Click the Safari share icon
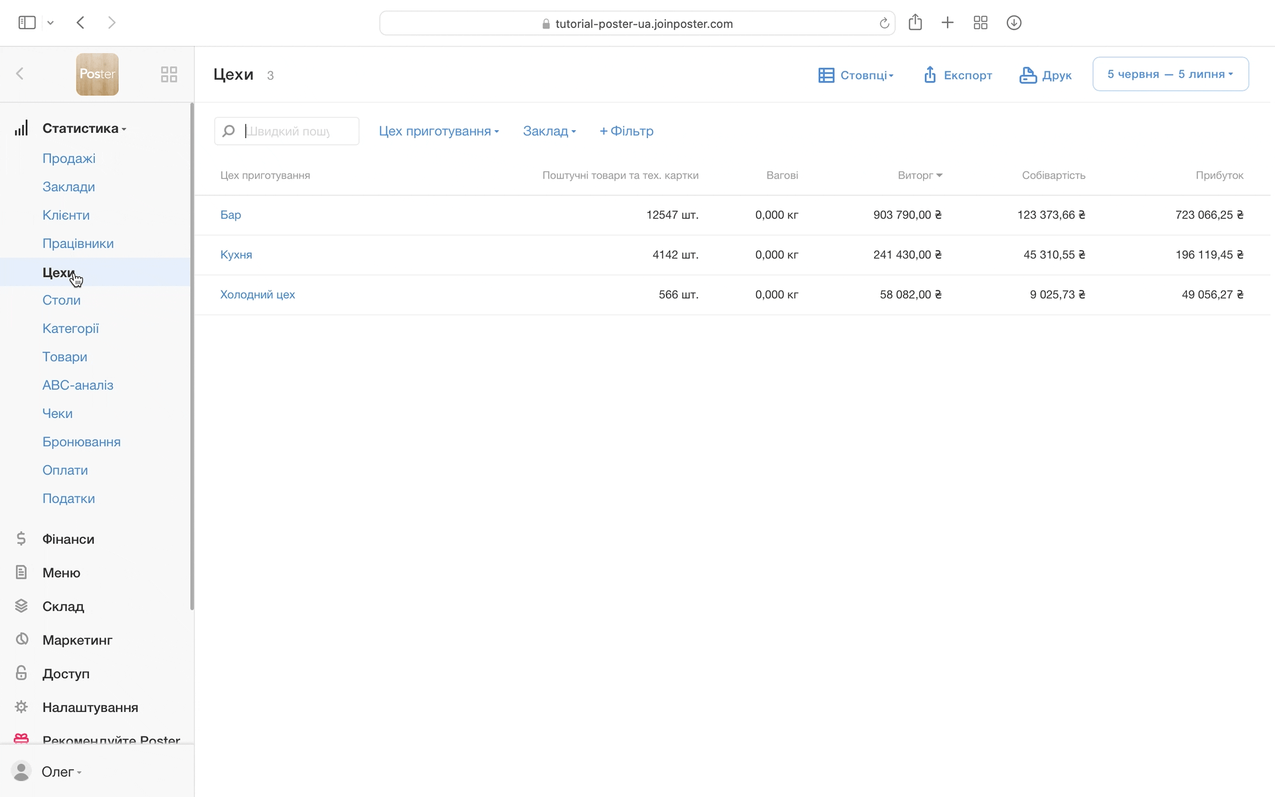The height and width of the screenshot is (797, 1275). pos(915,23)
